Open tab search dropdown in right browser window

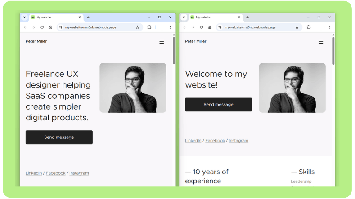tap(184, 17)
